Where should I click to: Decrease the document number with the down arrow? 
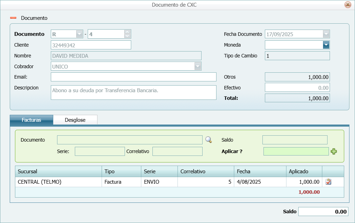click(127, 36)
